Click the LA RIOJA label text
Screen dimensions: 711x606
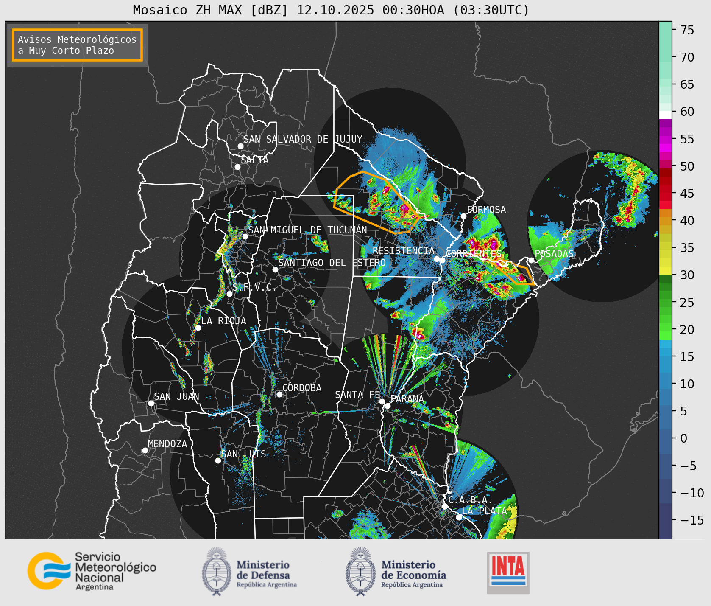coord(223,321)
